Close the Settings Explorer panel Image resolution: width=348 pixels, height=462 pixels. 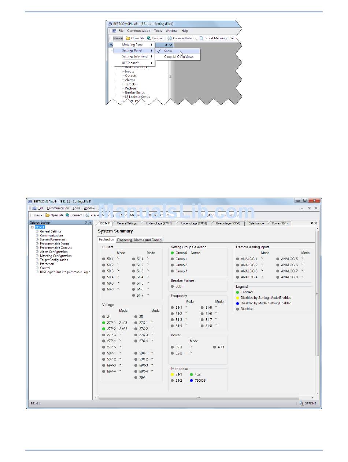click(90, 223)
